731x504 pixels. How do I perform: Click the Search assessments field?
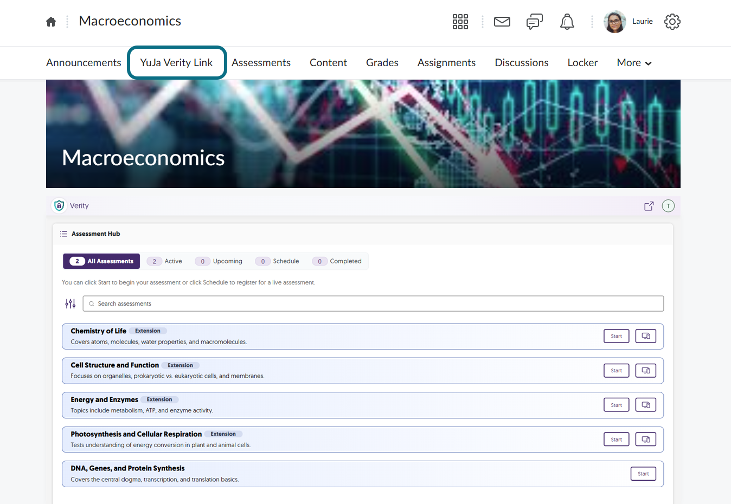tap(373, 303)
